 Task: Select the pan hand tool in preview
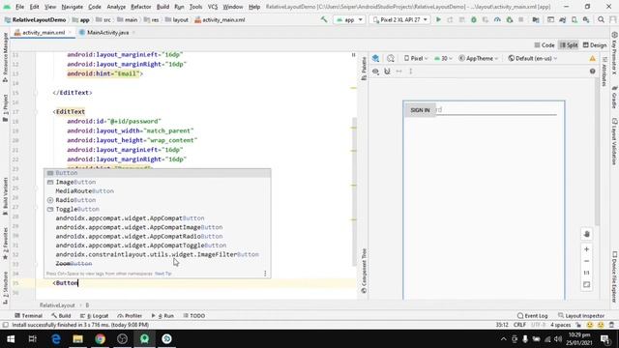point(587,234)
